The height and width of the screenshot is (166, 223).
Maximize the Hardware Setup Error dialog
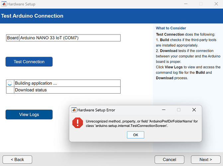(178, 110)
